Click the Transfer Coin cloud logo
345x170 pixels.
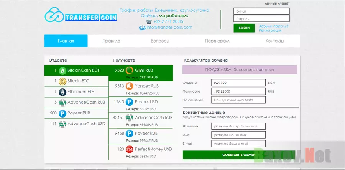54,15
